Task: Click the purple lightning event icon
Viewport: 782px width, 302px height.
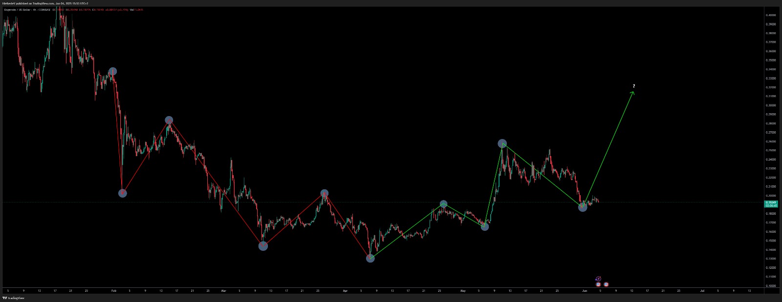Action: (598, 279)
